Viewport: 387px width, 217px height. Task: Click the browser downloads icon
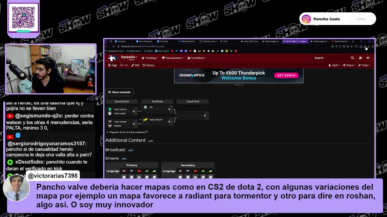point(369,46)
